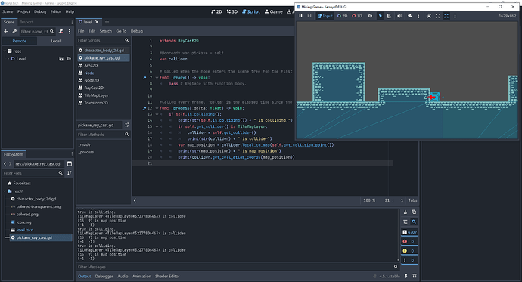Switch to the Local scene tree
This screenshot has height=282, width=522.
pos(55,41)
